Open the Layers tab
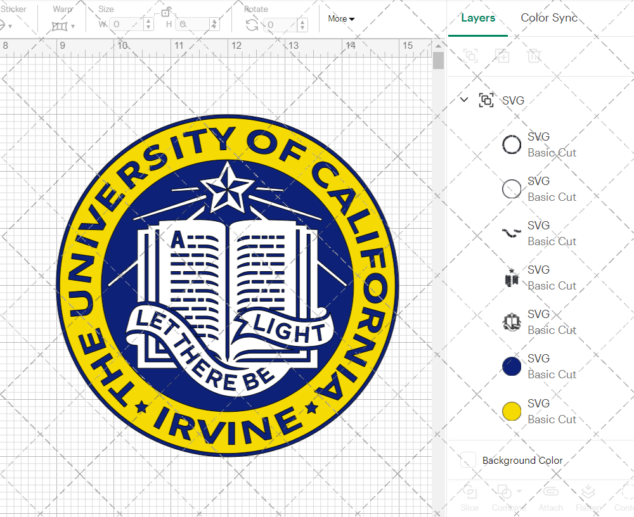Image resolution: width=634 pixels, height=517 pixels. click(x=478, y=18)
